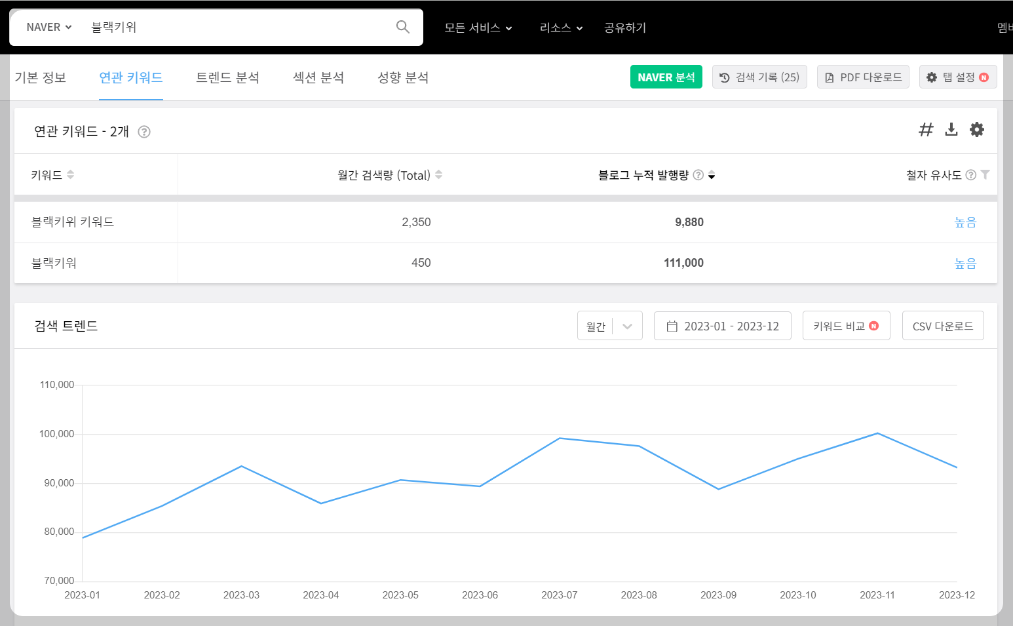The height and width of the screenshot is (626, 1013).
Task: Go to the 섹션 분석 tab
Action: coord(318,77)
